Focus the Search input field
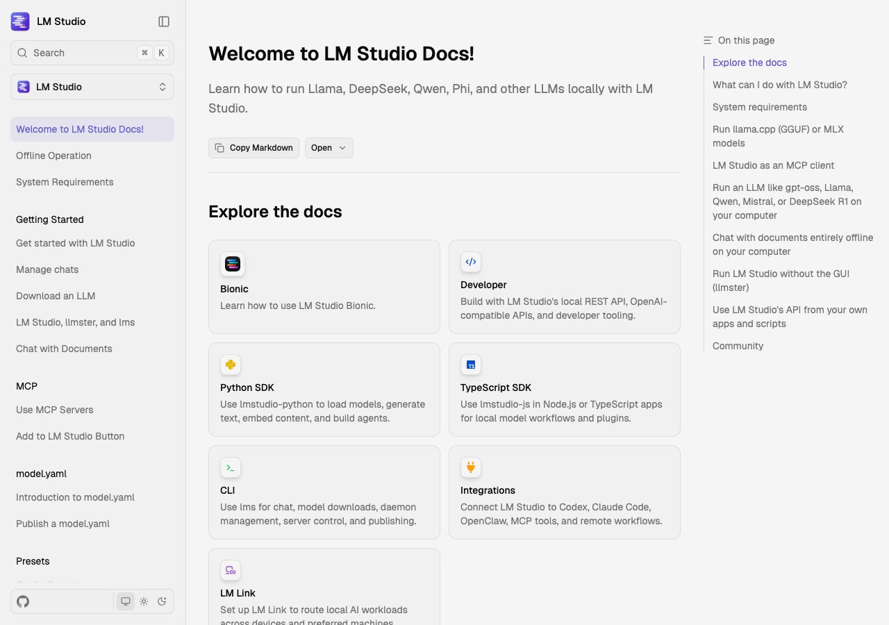 pyautogui.click(x=92, y=53)
